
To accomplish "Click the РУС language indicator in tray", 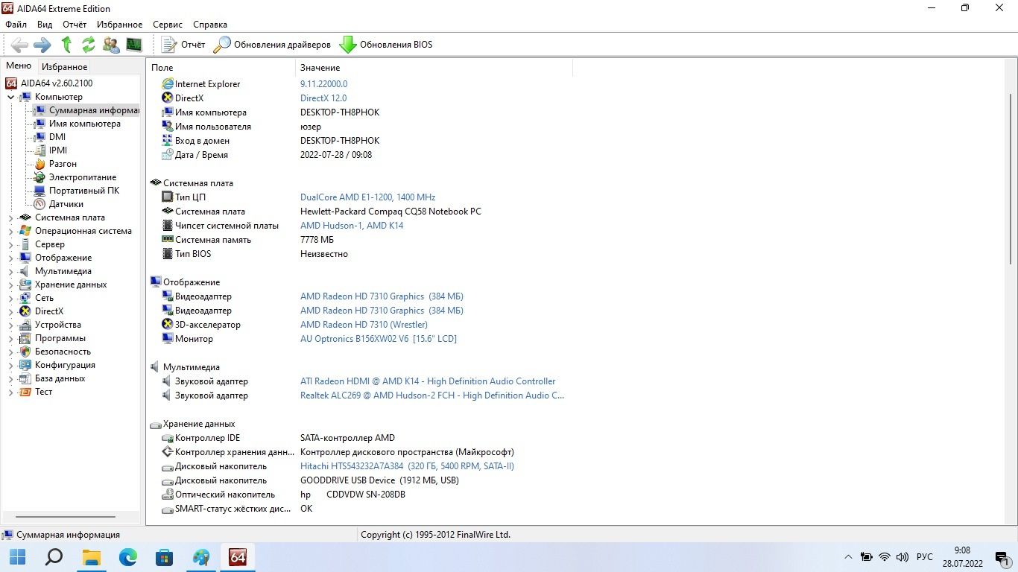I will click(x=924, y=557).
